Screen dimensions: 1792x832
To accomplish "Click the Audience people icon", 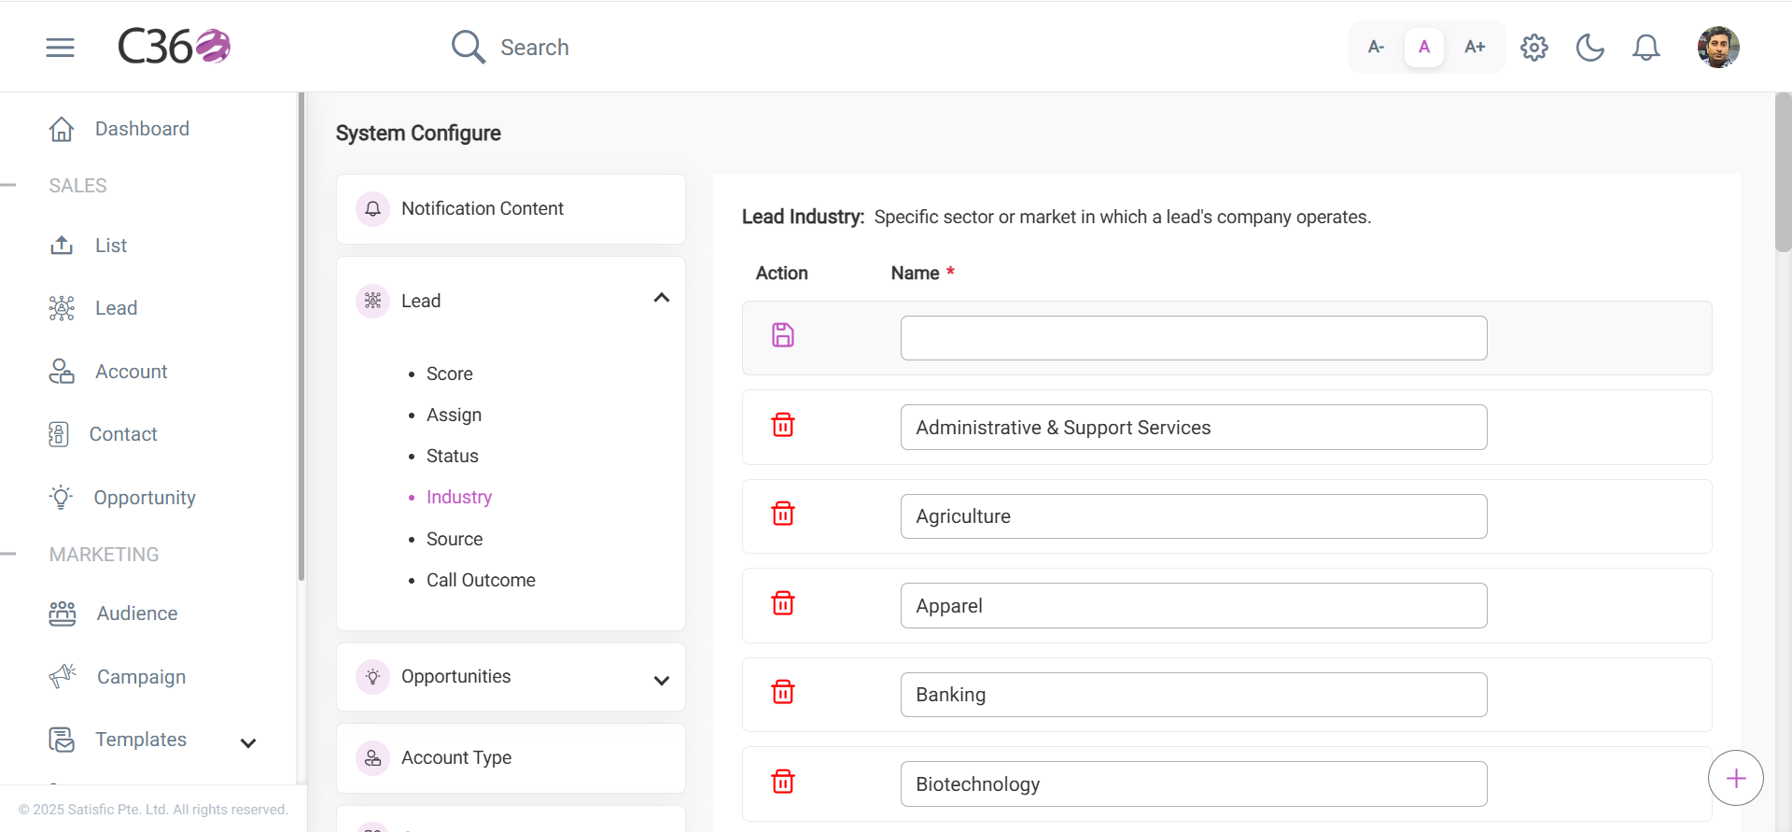I will 63,613.
